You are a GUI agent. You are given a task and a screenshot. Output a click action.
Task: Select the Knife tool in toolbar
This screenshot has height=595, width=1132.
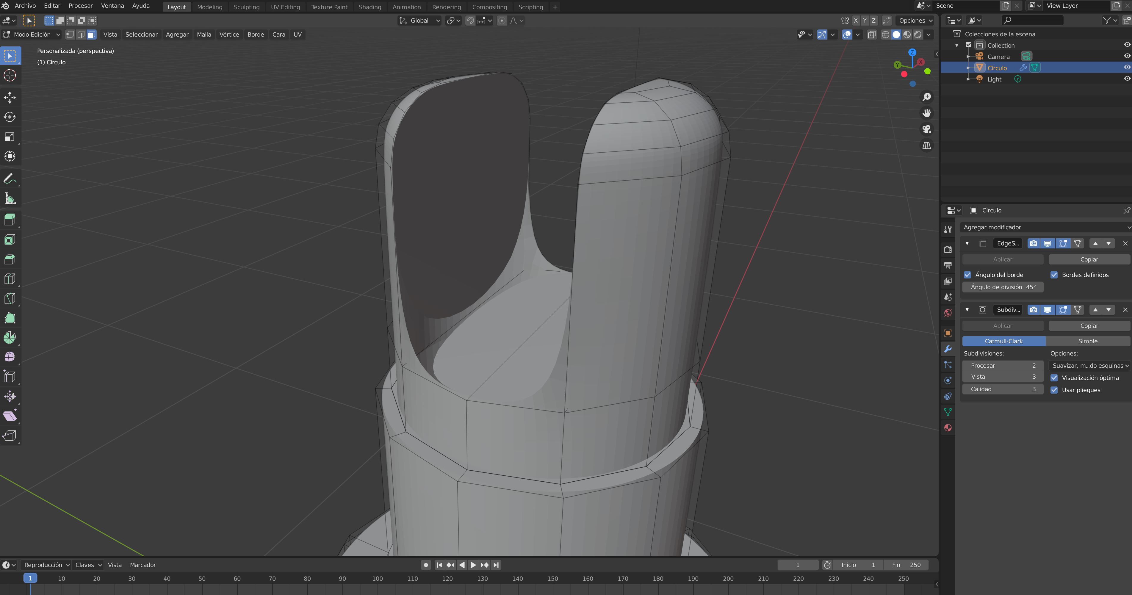(10, 298)
